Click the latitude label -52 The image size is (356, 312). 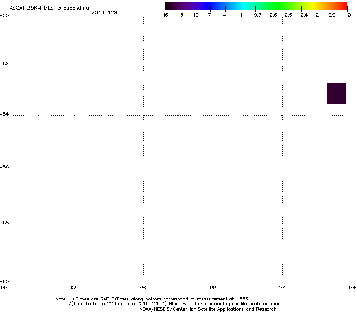pyautogui.click(x=4, y=64)
